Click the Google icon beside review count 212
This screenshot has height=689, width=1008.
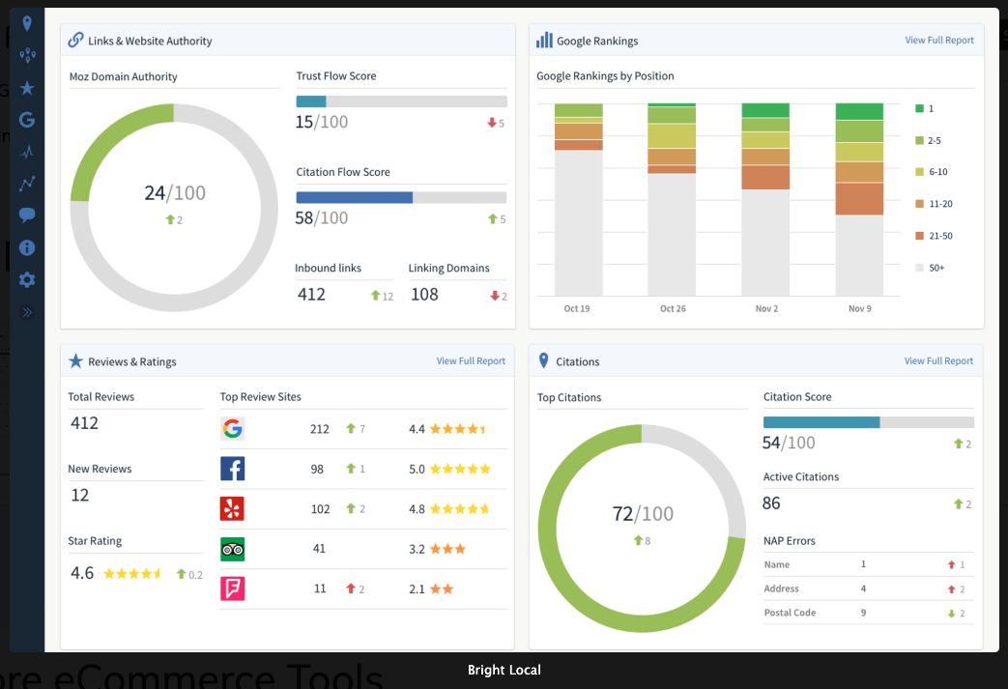[233, 428]
